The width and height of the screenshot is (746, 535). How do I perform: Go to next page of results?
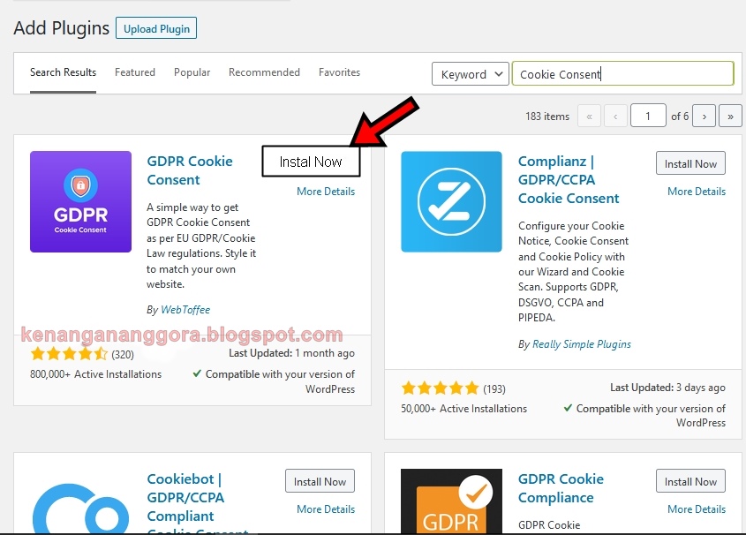pos(705,116)
